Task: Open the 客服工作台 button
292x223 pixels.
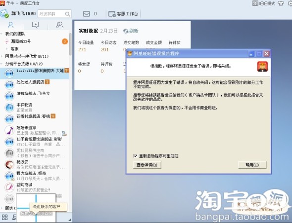Action: [x=123, y=14]
